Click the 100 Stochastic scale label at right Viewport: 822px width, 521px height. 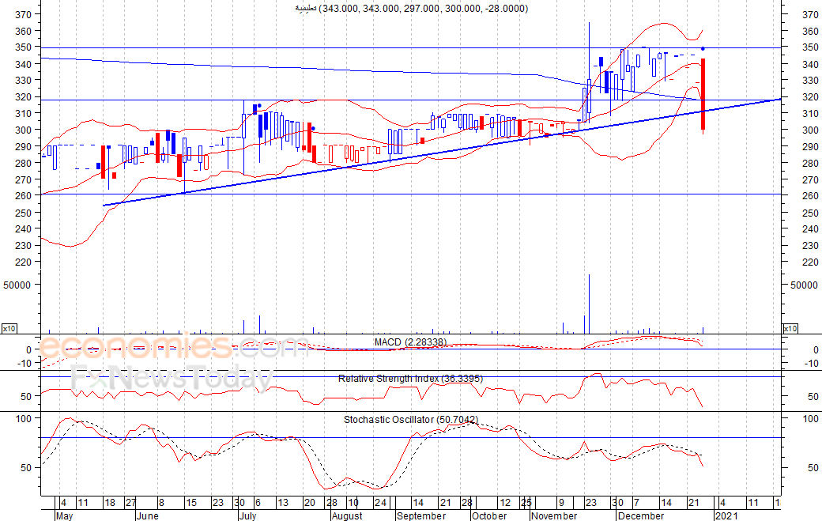click(x=810, y=418)
